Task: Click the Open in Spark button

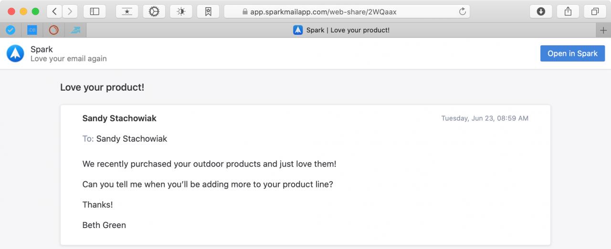Action: [x=572, y=53]
